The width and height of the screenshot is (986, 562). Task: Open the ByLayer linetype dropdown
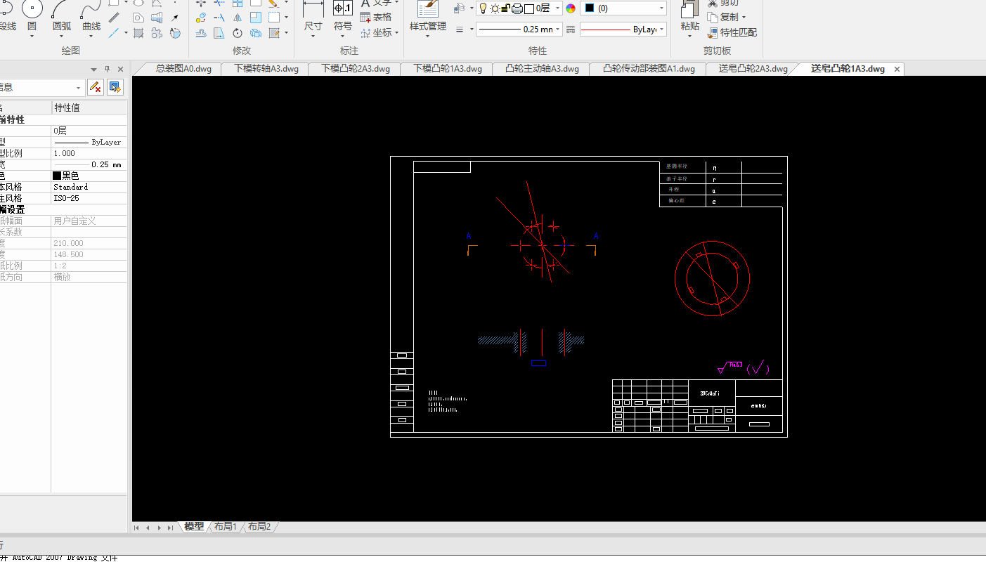click(662, 30)
